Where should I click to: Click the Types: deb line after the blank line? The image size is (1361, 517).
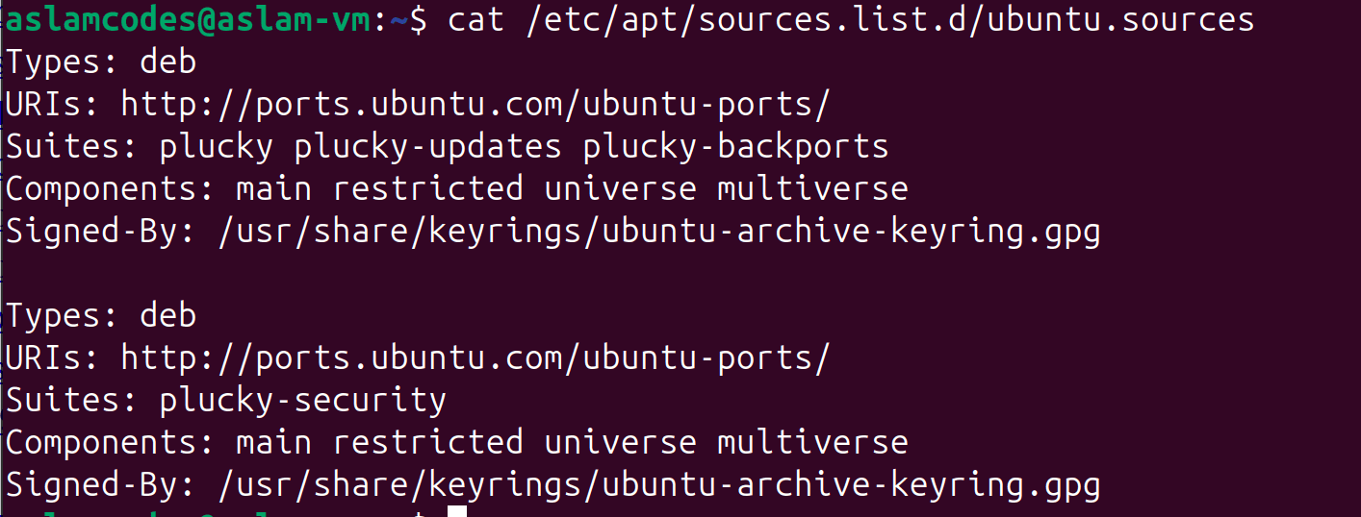pyautogui.click(x=101, y=315)
